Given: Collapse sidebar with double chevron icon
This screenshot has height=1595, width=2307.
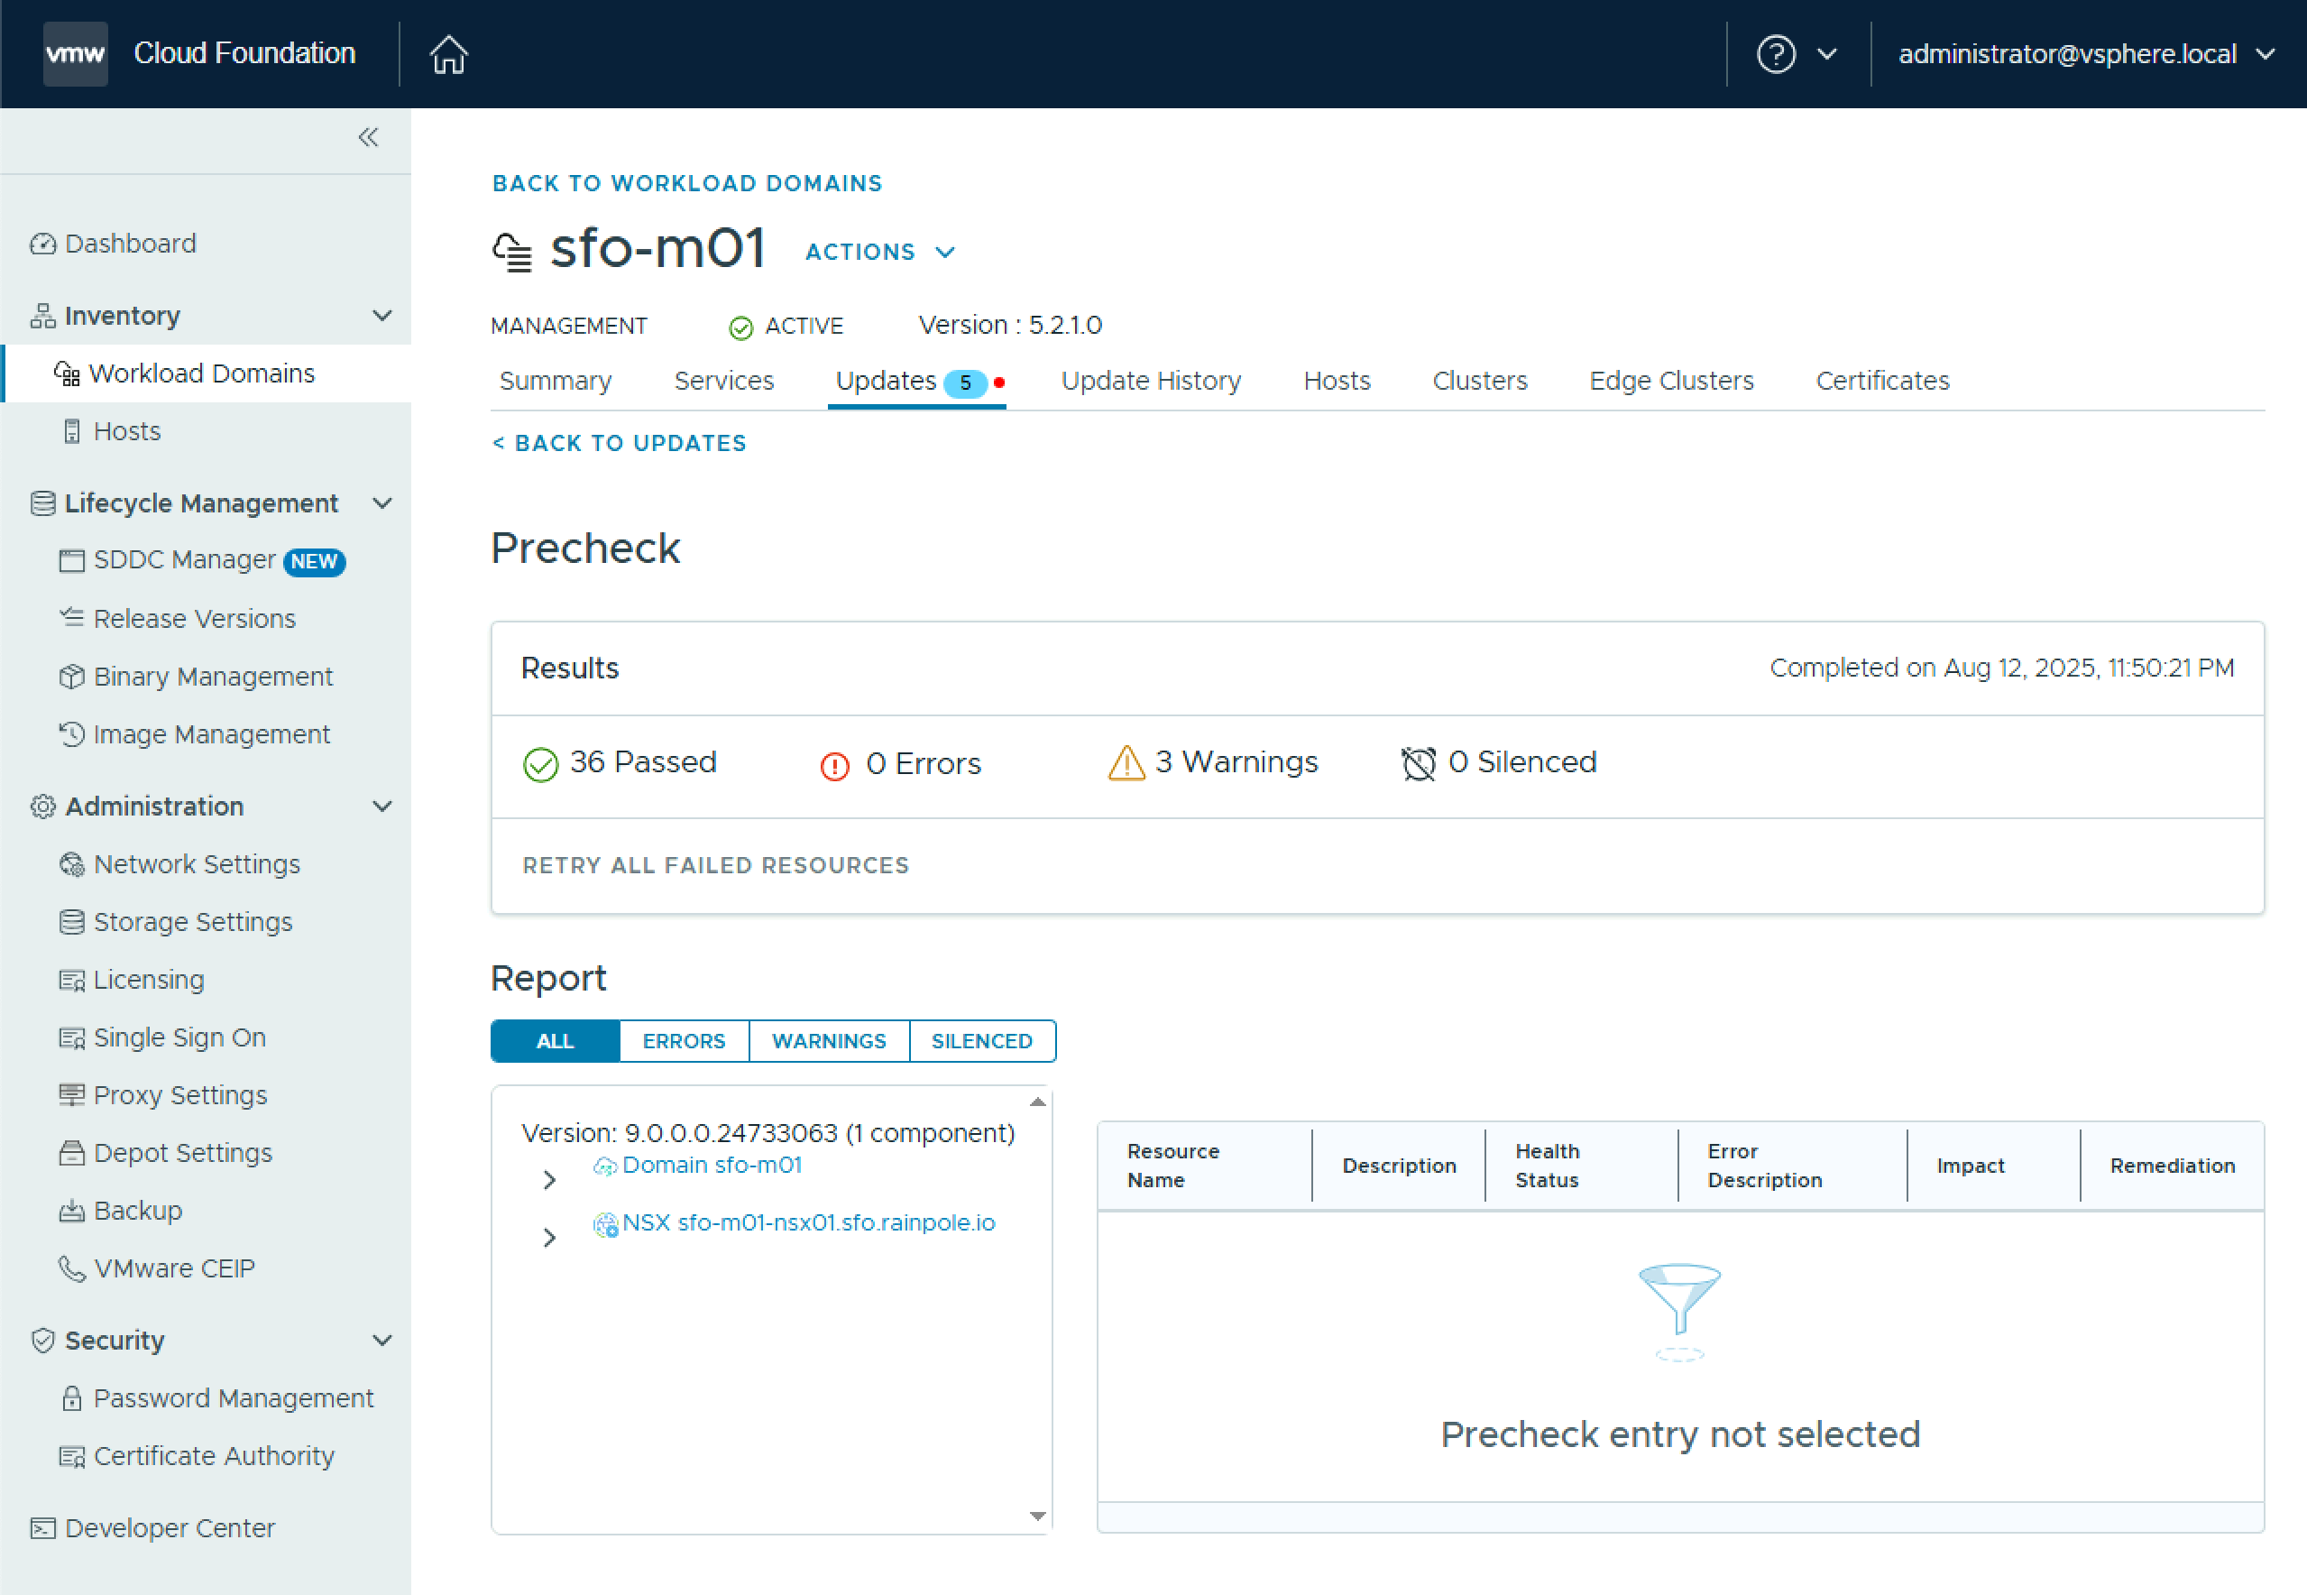Looking at the screenshot, I should click(368, 137).
